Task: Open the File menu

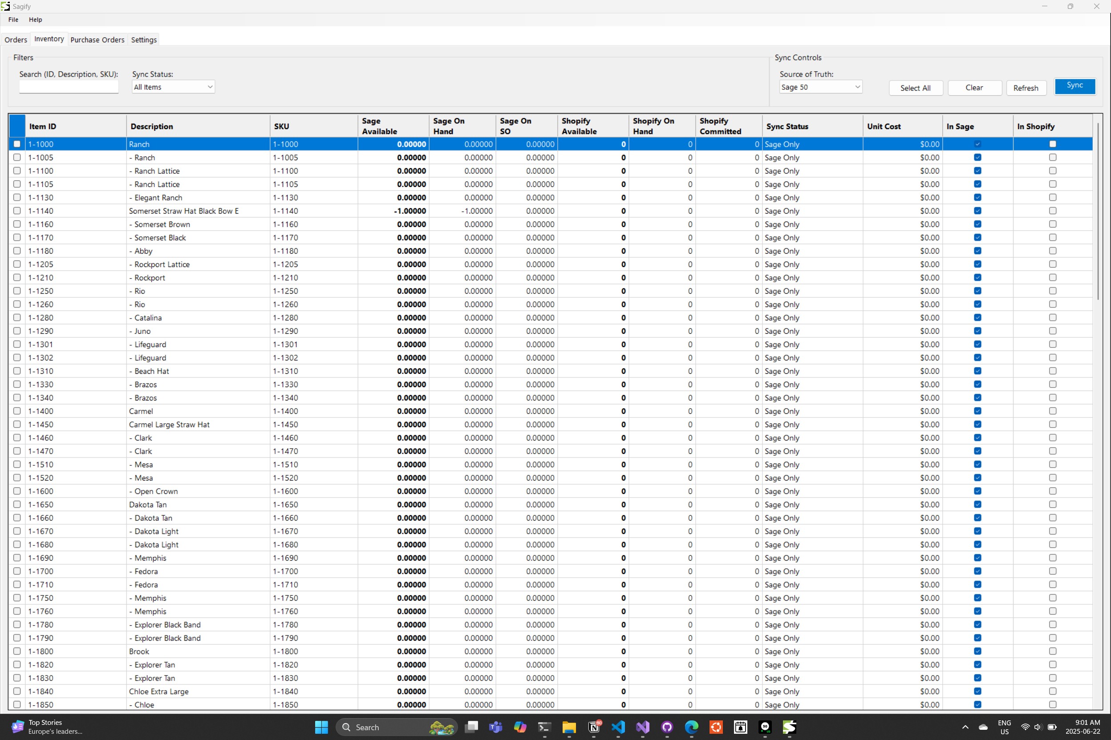Action: coord(13,19)
